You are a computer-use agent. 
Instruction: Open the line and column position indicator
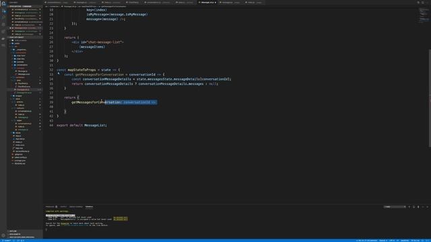(x=366, y=241)
